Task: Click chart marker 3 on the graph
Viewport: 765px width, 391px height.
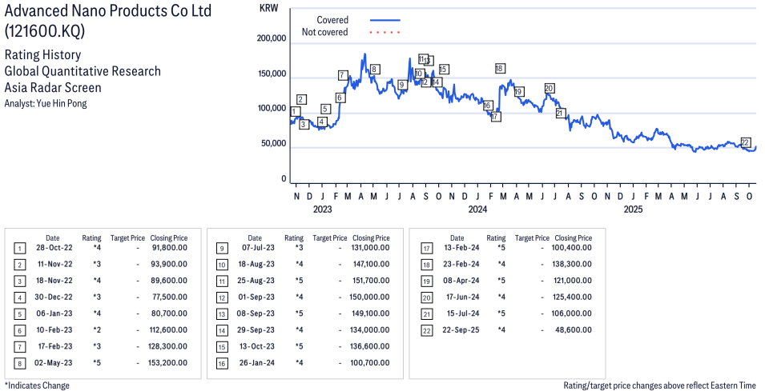Action: coord(304,125)
